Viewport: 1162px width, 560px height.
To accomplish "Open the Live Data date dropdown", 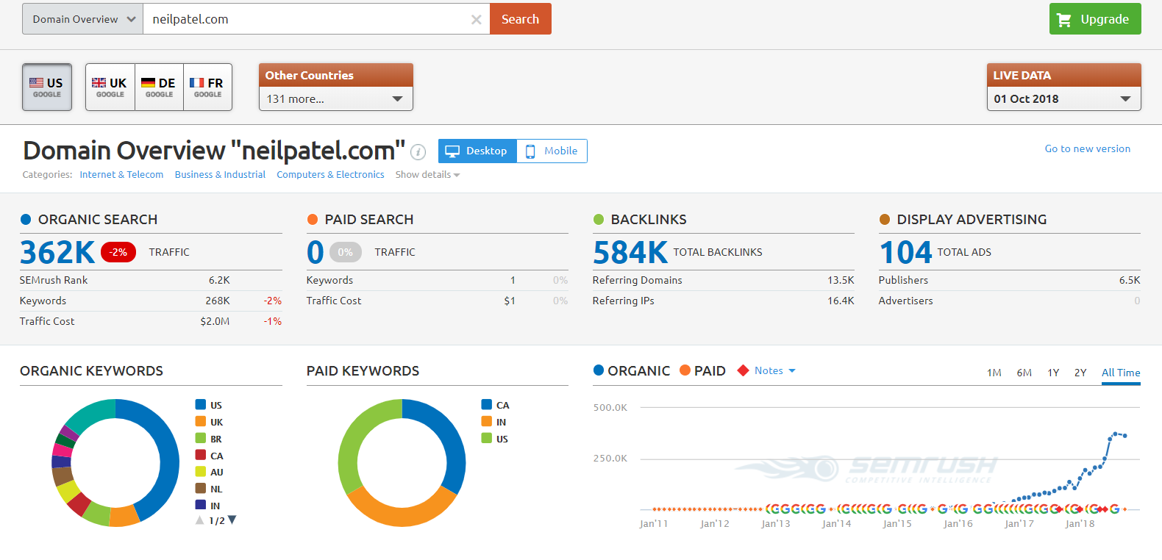I will pyautogui.click(x=1063, y=98).
